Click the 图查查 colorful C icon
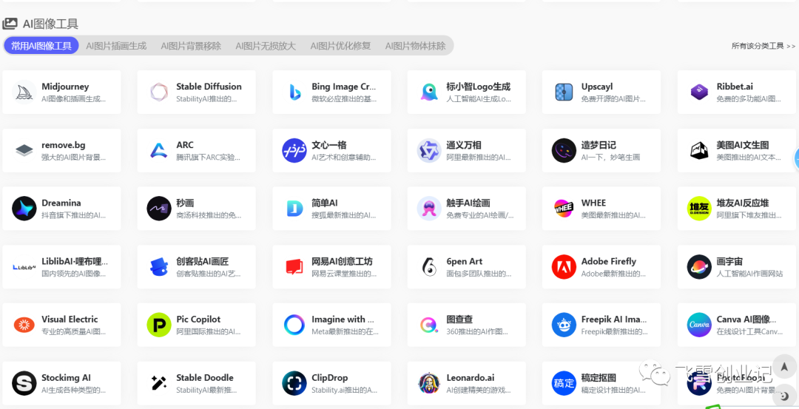This screenshot has width=799, height=409. click(x=429, y=325)
